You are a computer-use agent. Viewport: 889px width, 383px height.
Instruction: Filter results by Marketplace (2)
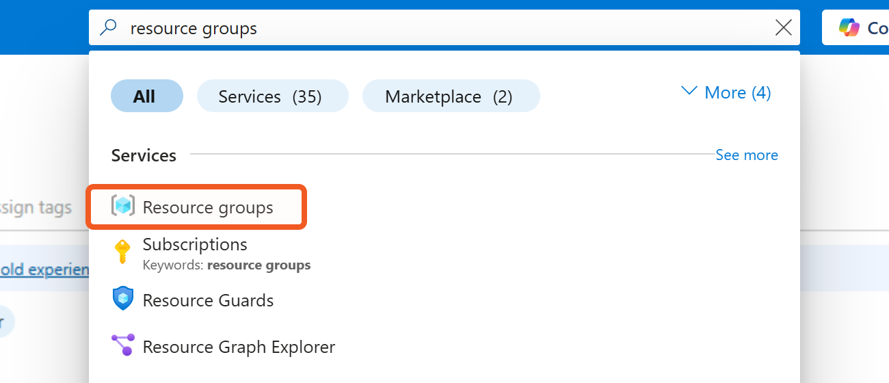[x=451, y=96]
